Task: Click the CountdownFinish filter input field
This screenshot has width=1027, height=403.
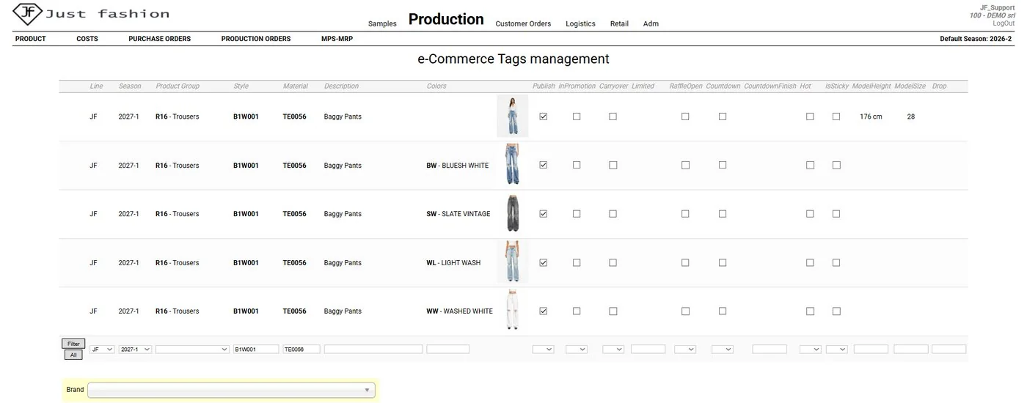Action: click(770, 350)
